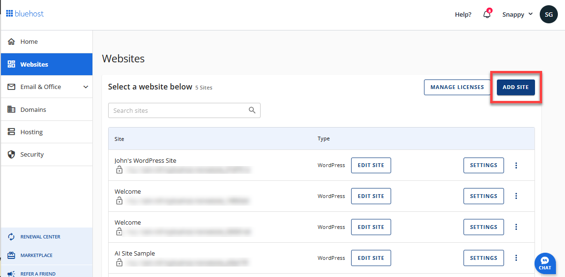This screenshot has width=565, height=277.
Task: Click the bluehost logo
Action: 25,14
